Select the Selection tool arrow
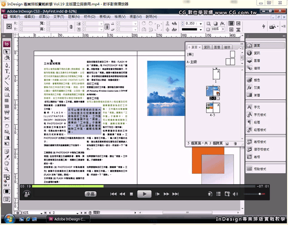 point(7,52)
